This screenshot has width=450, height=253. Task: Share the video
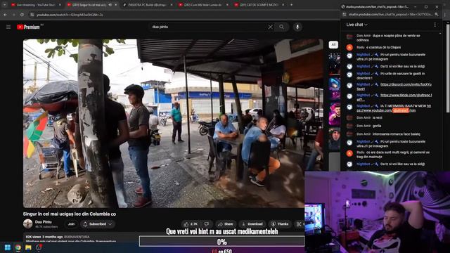tap(226, 224)
